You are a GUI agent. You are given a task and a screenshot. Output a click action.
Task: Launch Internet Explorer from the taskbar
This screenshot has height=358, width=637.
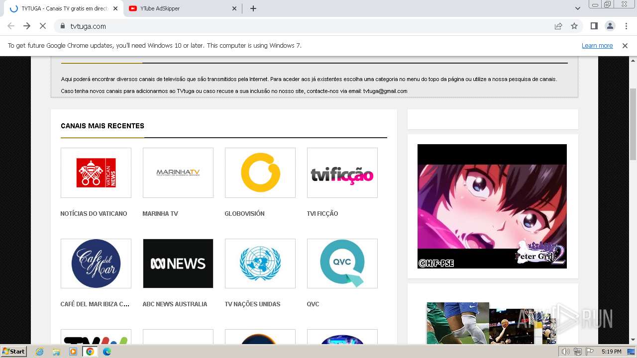coord(39,351)
